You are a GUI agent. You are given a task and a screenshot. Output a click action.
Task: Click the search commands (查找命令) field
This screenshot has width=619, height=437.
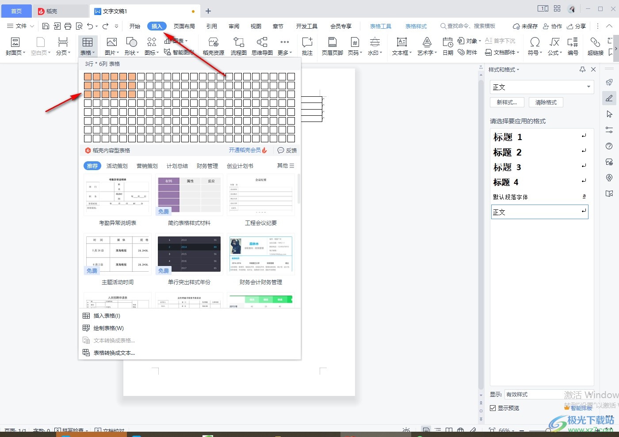[468, 26]
